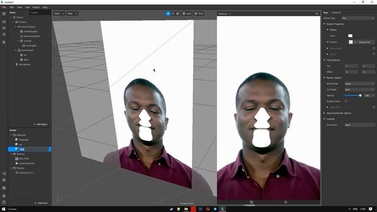Select the move/translate tool in viewport toolbar
The height and width of the screenshot is (212, 377).
pos(168,14)
